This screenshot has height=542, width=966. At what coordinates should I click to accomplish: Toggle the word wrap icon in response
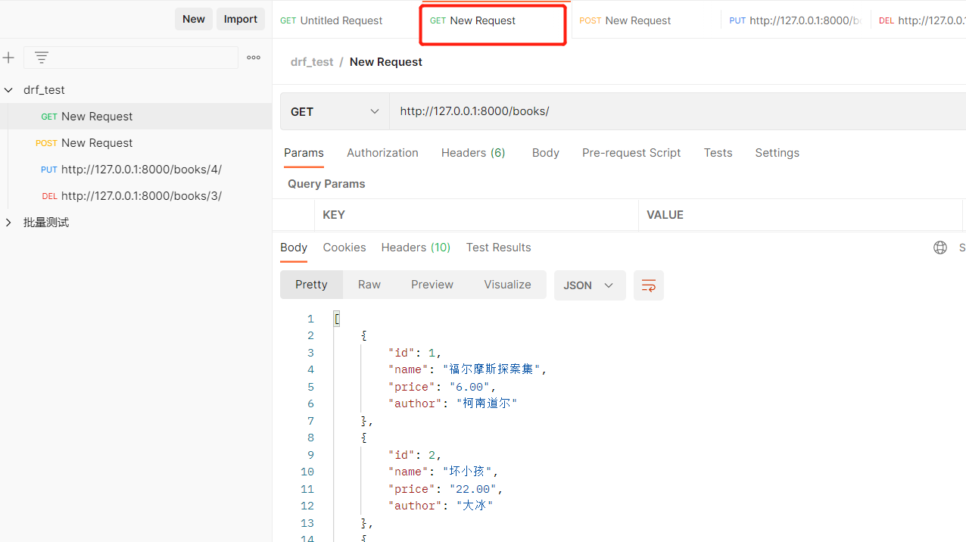(649, 285)
